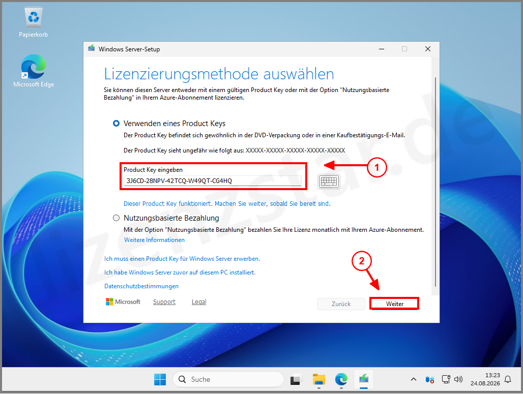Screen dimensions: 523x394
Task: Open the volume tray icon
Action: (x=458, y=379)
